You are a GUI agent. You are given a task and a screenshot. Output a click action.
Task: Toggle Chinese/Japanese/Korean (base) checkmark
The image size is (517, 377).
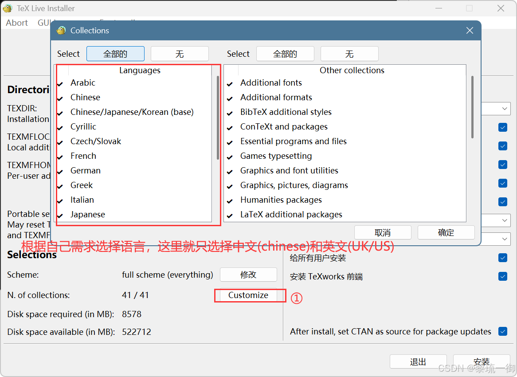pos(60,113)
